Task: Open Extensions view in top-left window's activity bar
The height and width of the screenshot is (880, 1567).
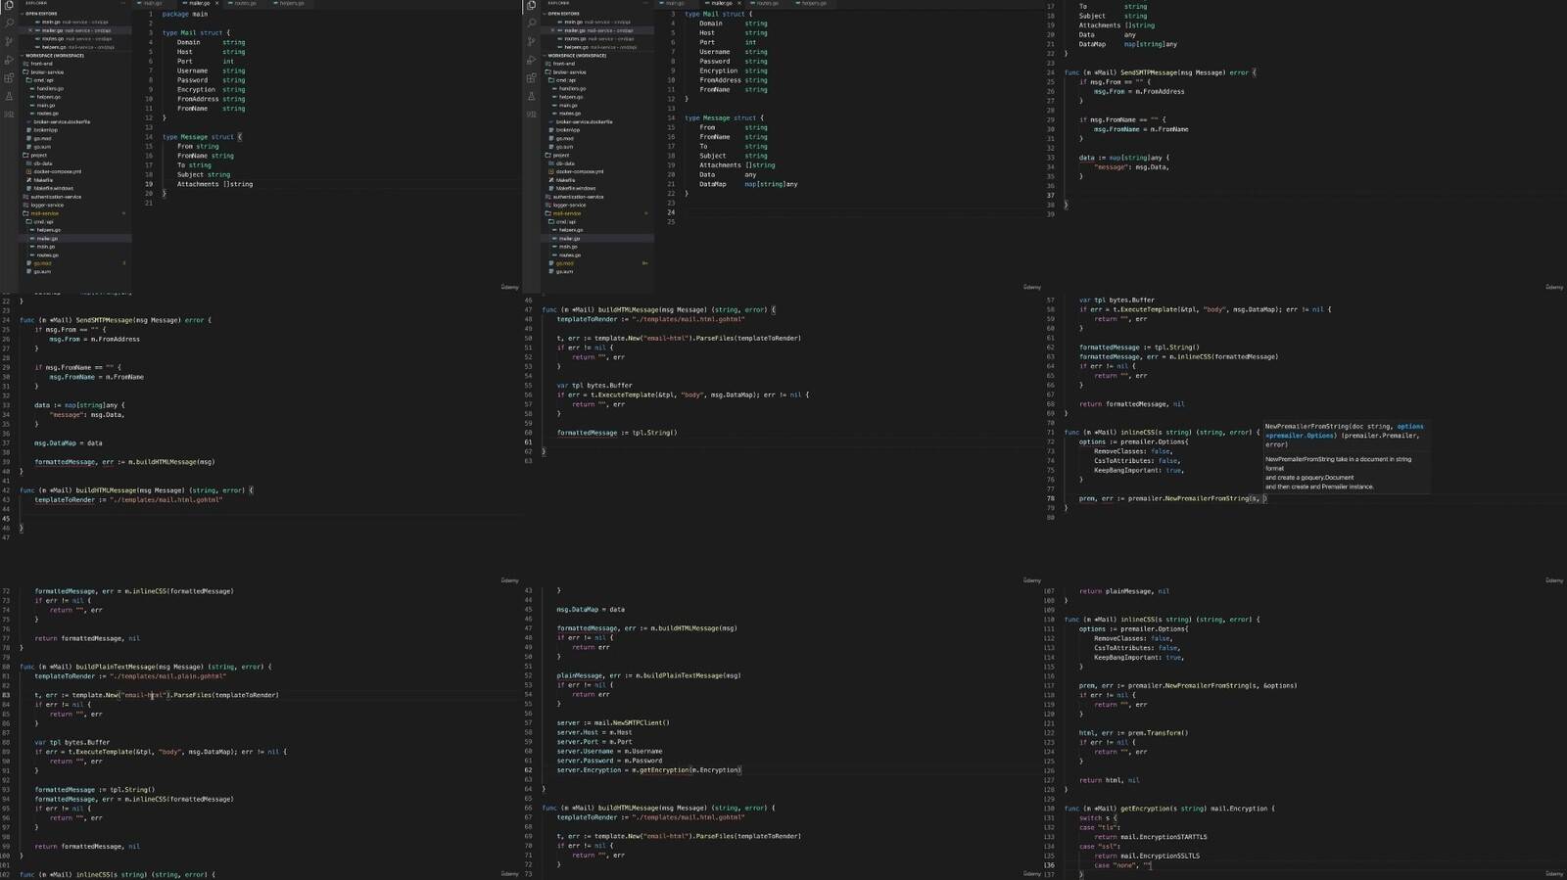Action: click(x=9, y=78)
